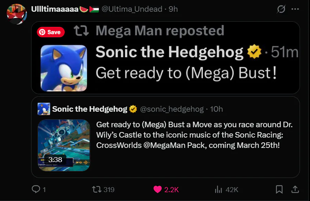310x201 pixels.
Task: Open the @Ultima_Undead handle link
Action: click(x=131, y=9)
